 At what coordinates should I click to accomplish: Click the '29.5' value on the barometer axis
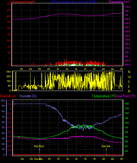127,36
